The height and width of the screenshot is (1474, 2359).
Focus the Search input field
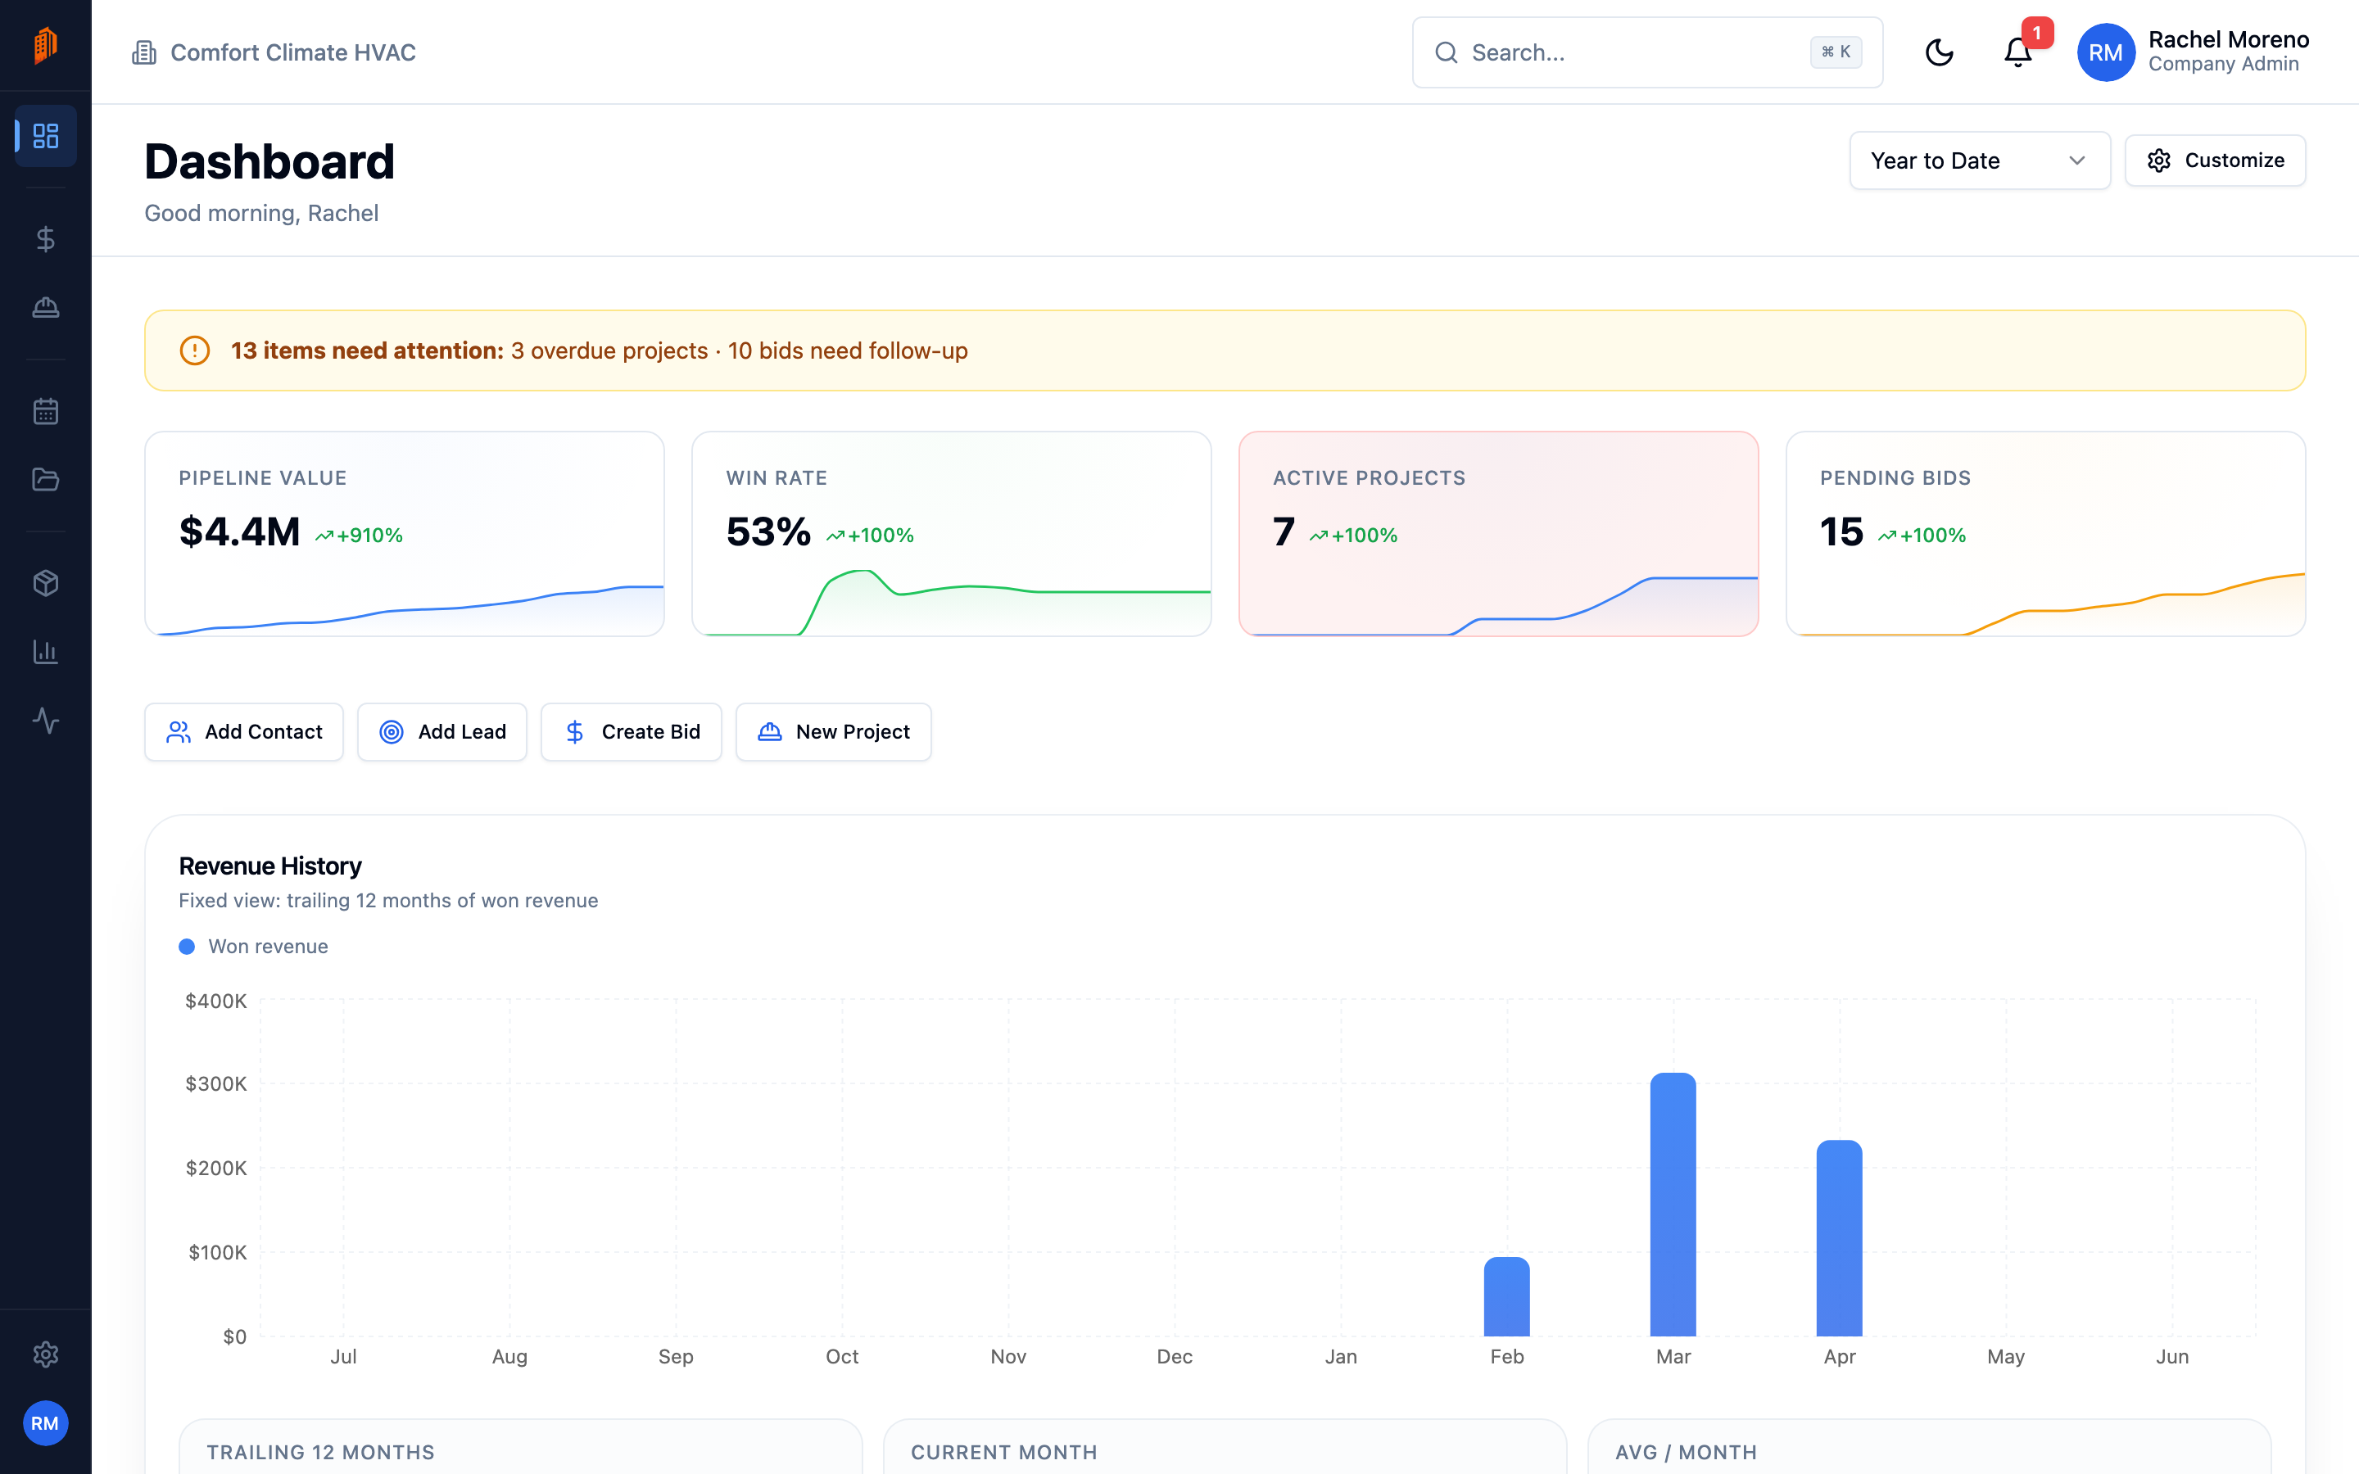pos(1647,52)
